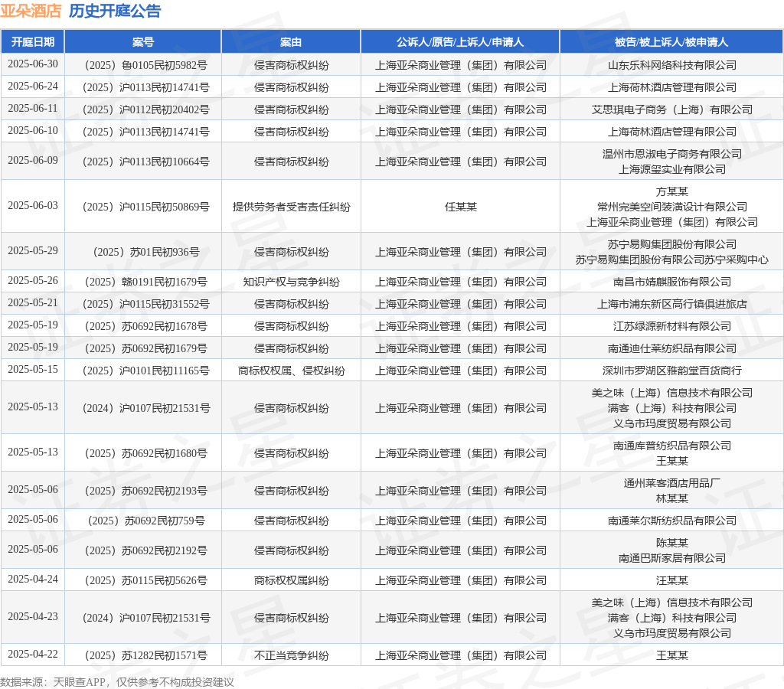784x689 pixels.
Task: Click the 开庭日期 column header
Action: click(x=33, y=42)
